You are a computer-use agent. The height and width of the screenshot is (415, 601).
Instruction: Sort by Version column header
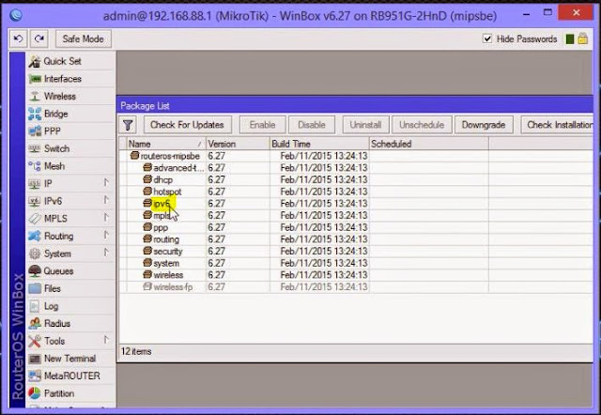(238, 144)
